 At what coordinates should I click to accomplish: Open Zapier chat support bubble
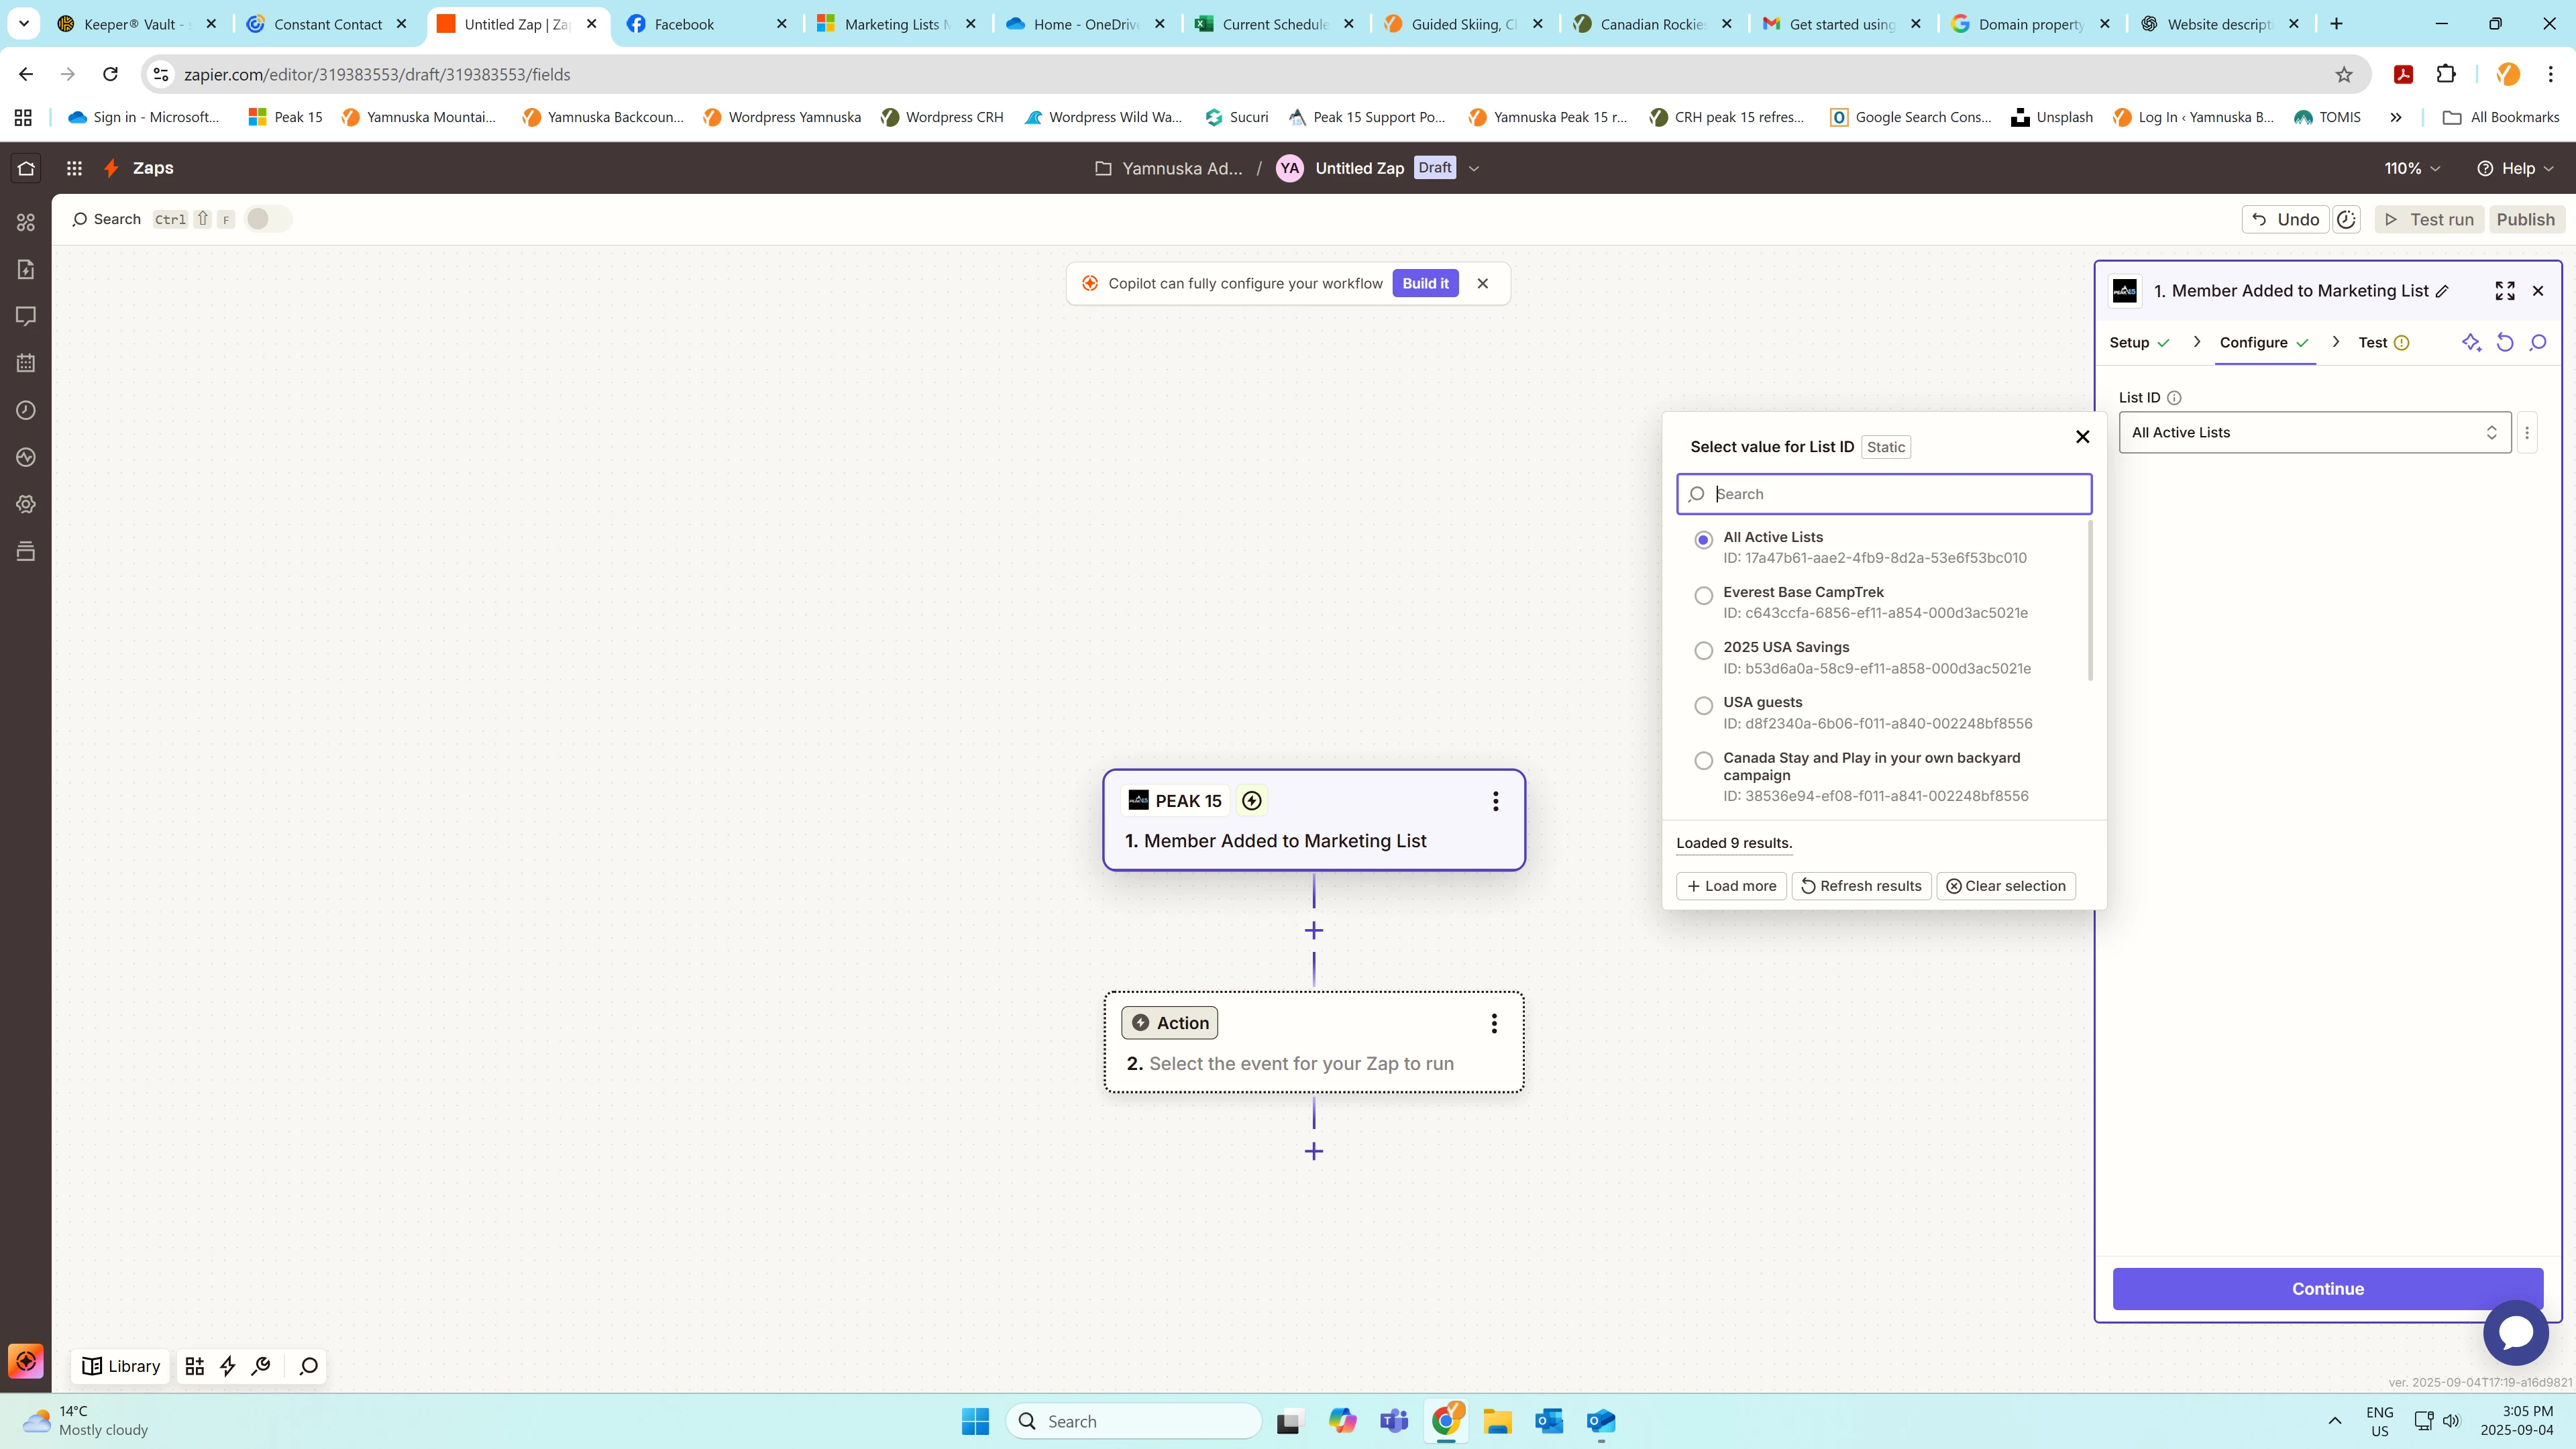click(x=2516, y=1333)
